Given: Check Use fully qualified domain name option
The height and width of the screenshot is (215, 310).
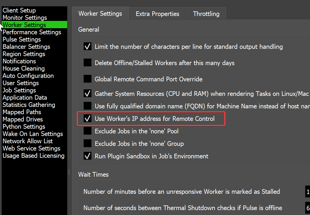Looking at the screenshot, I should (88, 106).
